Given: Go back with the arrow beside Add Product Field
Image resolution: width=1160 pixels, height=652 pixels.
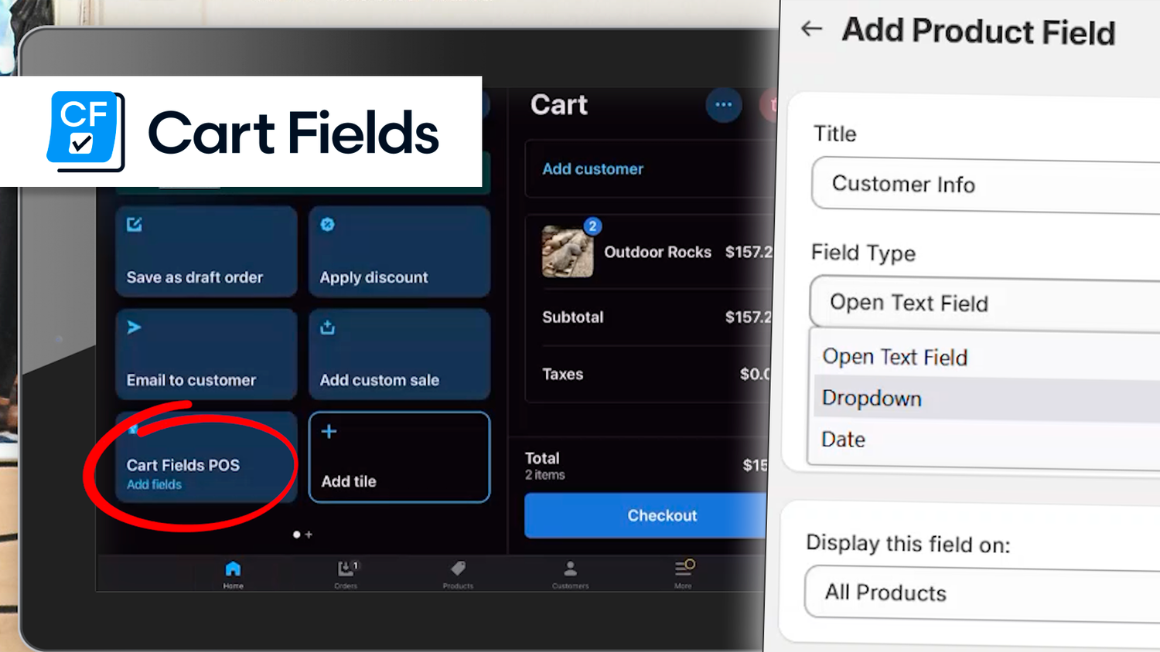Looking at the screenshot, I should click(x=811, y=29).
